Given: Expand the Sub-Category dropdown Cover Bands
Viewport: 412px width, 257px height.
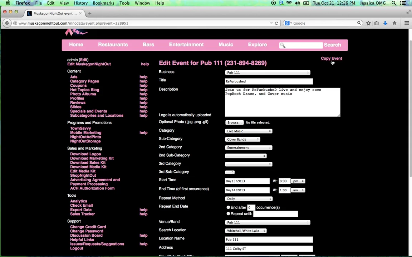Looking at the screenshot, I should (242, 140).
